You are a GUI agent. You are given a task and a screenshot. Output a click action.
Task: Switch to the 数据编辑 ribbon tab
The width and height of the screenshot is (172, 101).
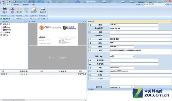(x=16, y=5)
